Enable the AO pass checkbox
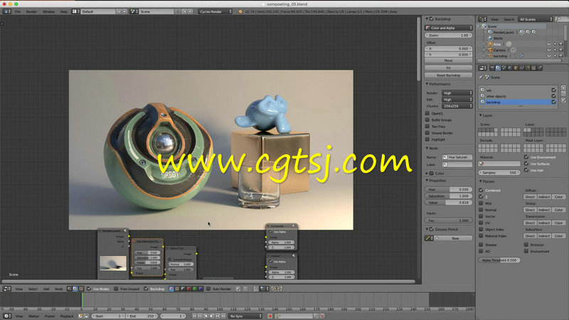569x320 pixels. pos(481,251)
